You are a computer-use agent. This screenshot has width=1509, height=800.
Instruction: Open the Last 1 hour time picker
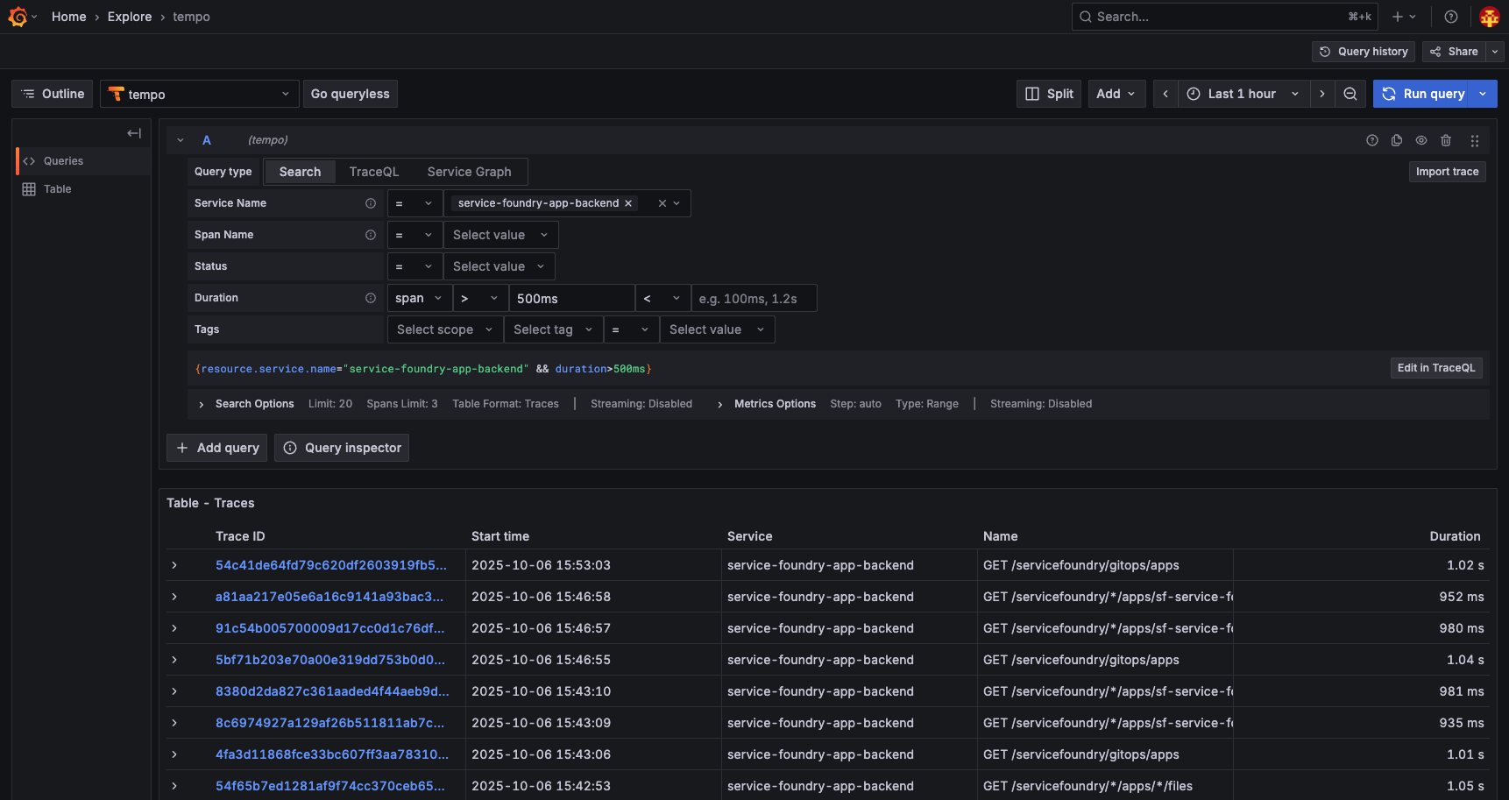(x=1242, y=94)
